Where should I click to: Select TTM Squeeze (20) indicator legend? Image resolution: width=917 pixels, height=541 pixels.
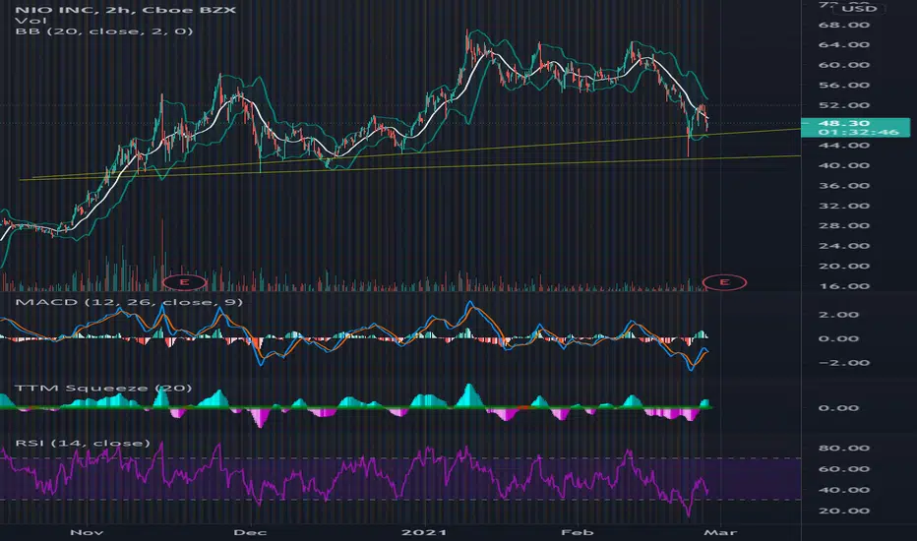[x=103, y=388]
